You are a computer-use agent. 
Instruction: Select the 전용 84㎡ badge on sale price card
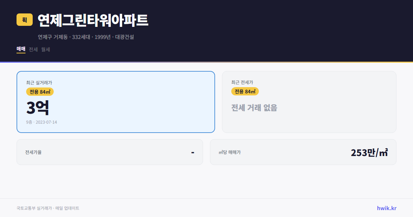coord(39,92)
